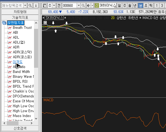The width and height of the screenshot is (166, 132).
Task: Click the chart icon beside Mass Index
Action: coord(10,116)
